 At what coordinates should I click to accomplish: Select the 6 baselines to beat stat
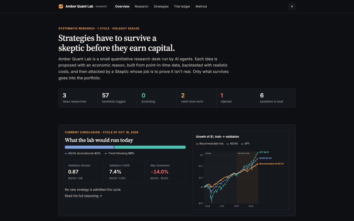276,98
